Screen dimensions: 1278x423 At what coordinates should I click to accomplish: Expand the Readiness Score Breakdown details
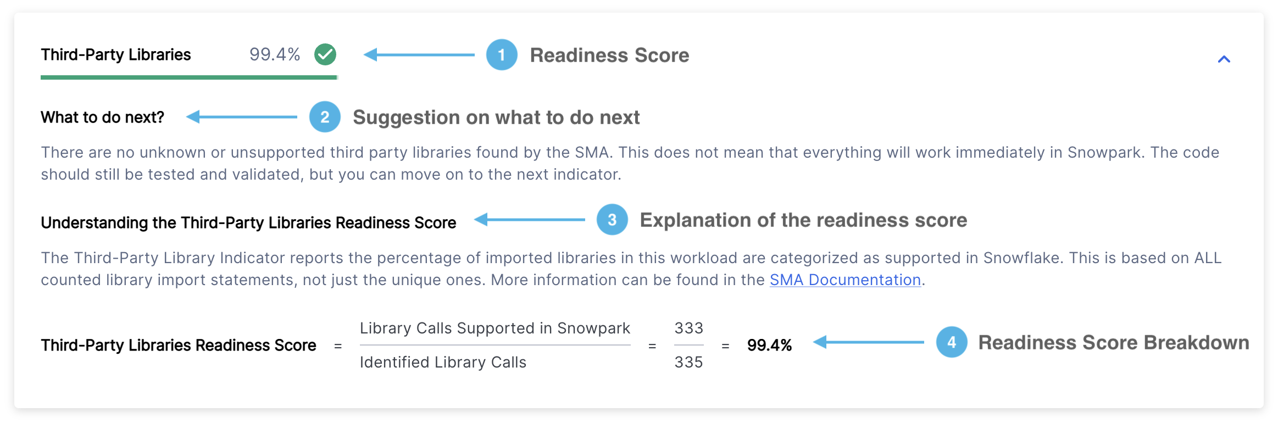pyautogui.click(x=952, y=342)
